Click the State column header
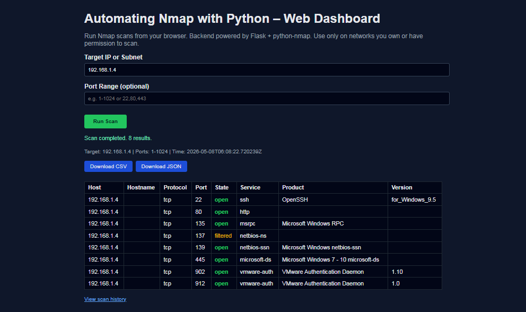The width and height of the screenshot is (526, 312). [224, 187]
